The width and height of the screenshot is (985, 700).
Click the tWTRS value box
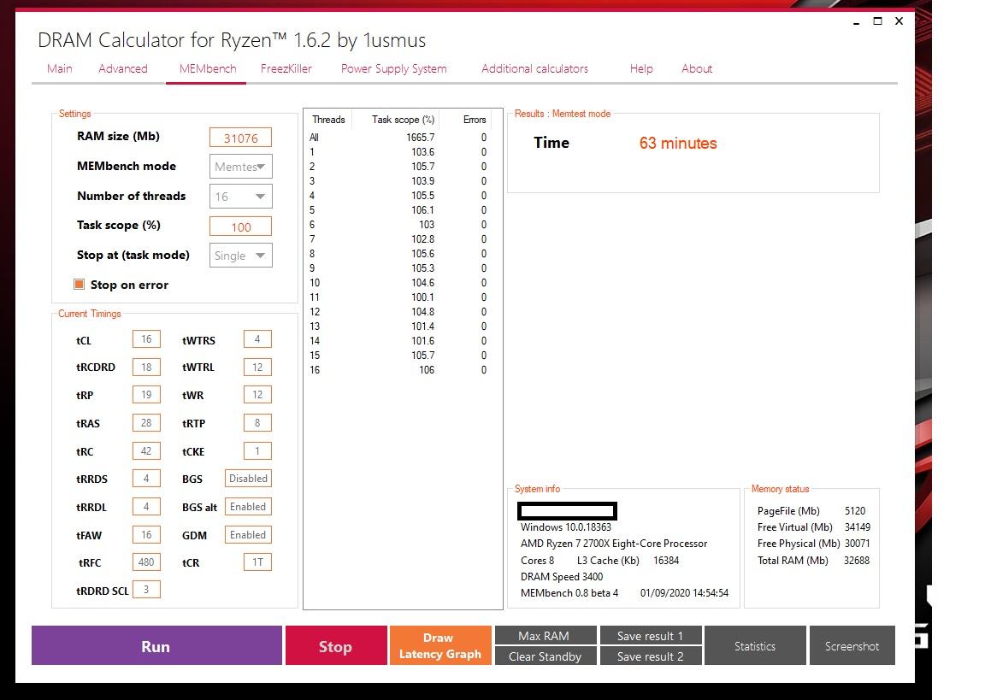tap(257, 339)
